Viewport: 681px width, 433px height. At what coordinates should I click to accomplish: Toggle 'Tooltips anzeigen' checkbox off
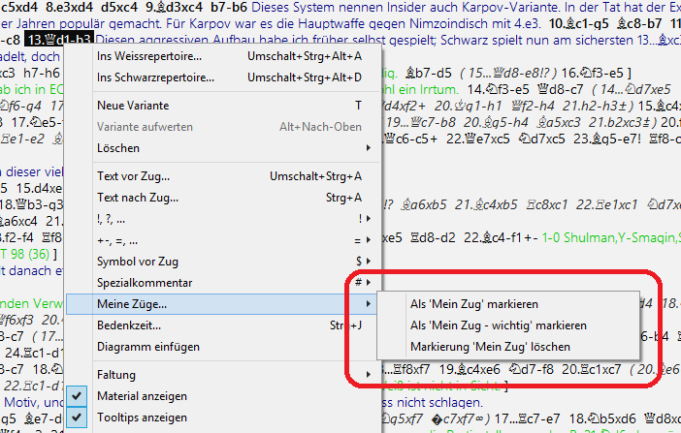142,417
